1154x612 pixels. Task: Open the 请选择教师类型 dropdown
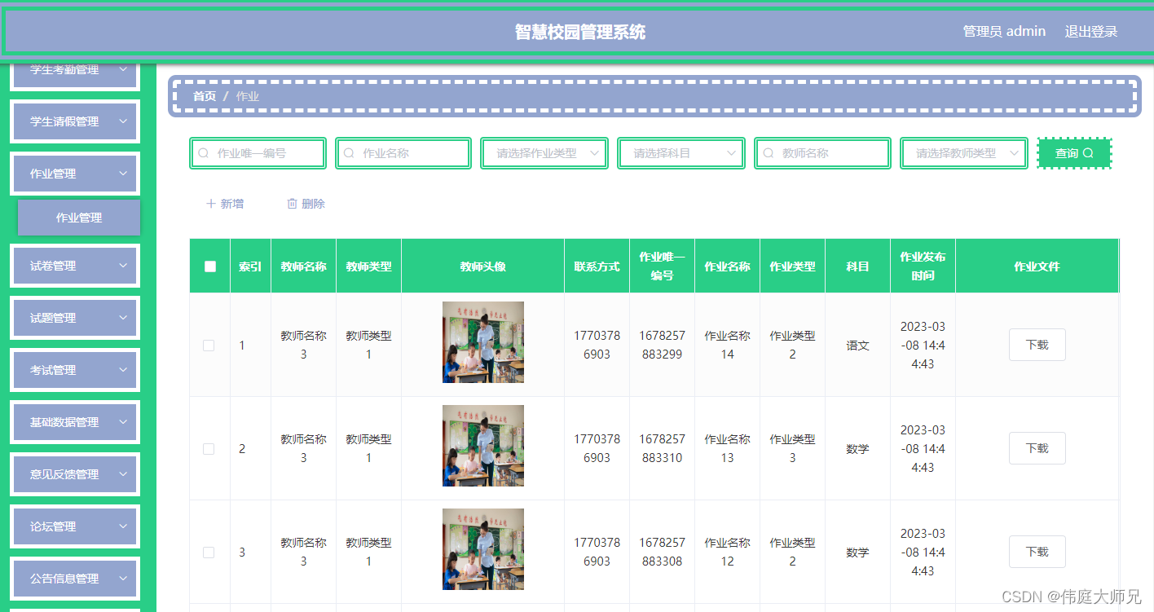[963, 153]
